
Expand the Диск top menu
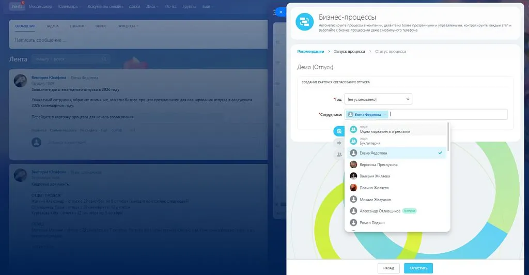(152, 6)
